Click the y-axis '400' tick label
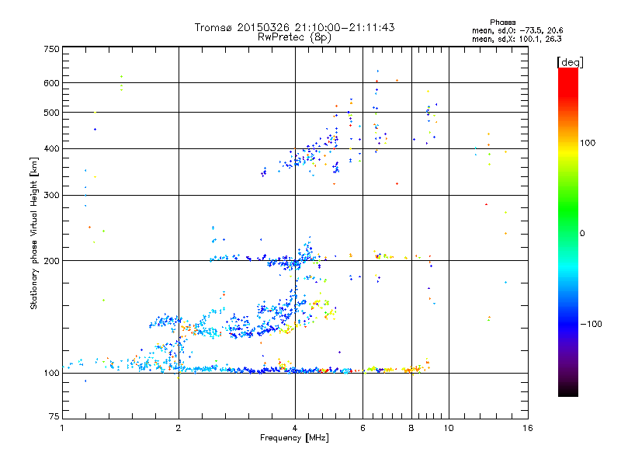621x466 pixels. [51, 149]
